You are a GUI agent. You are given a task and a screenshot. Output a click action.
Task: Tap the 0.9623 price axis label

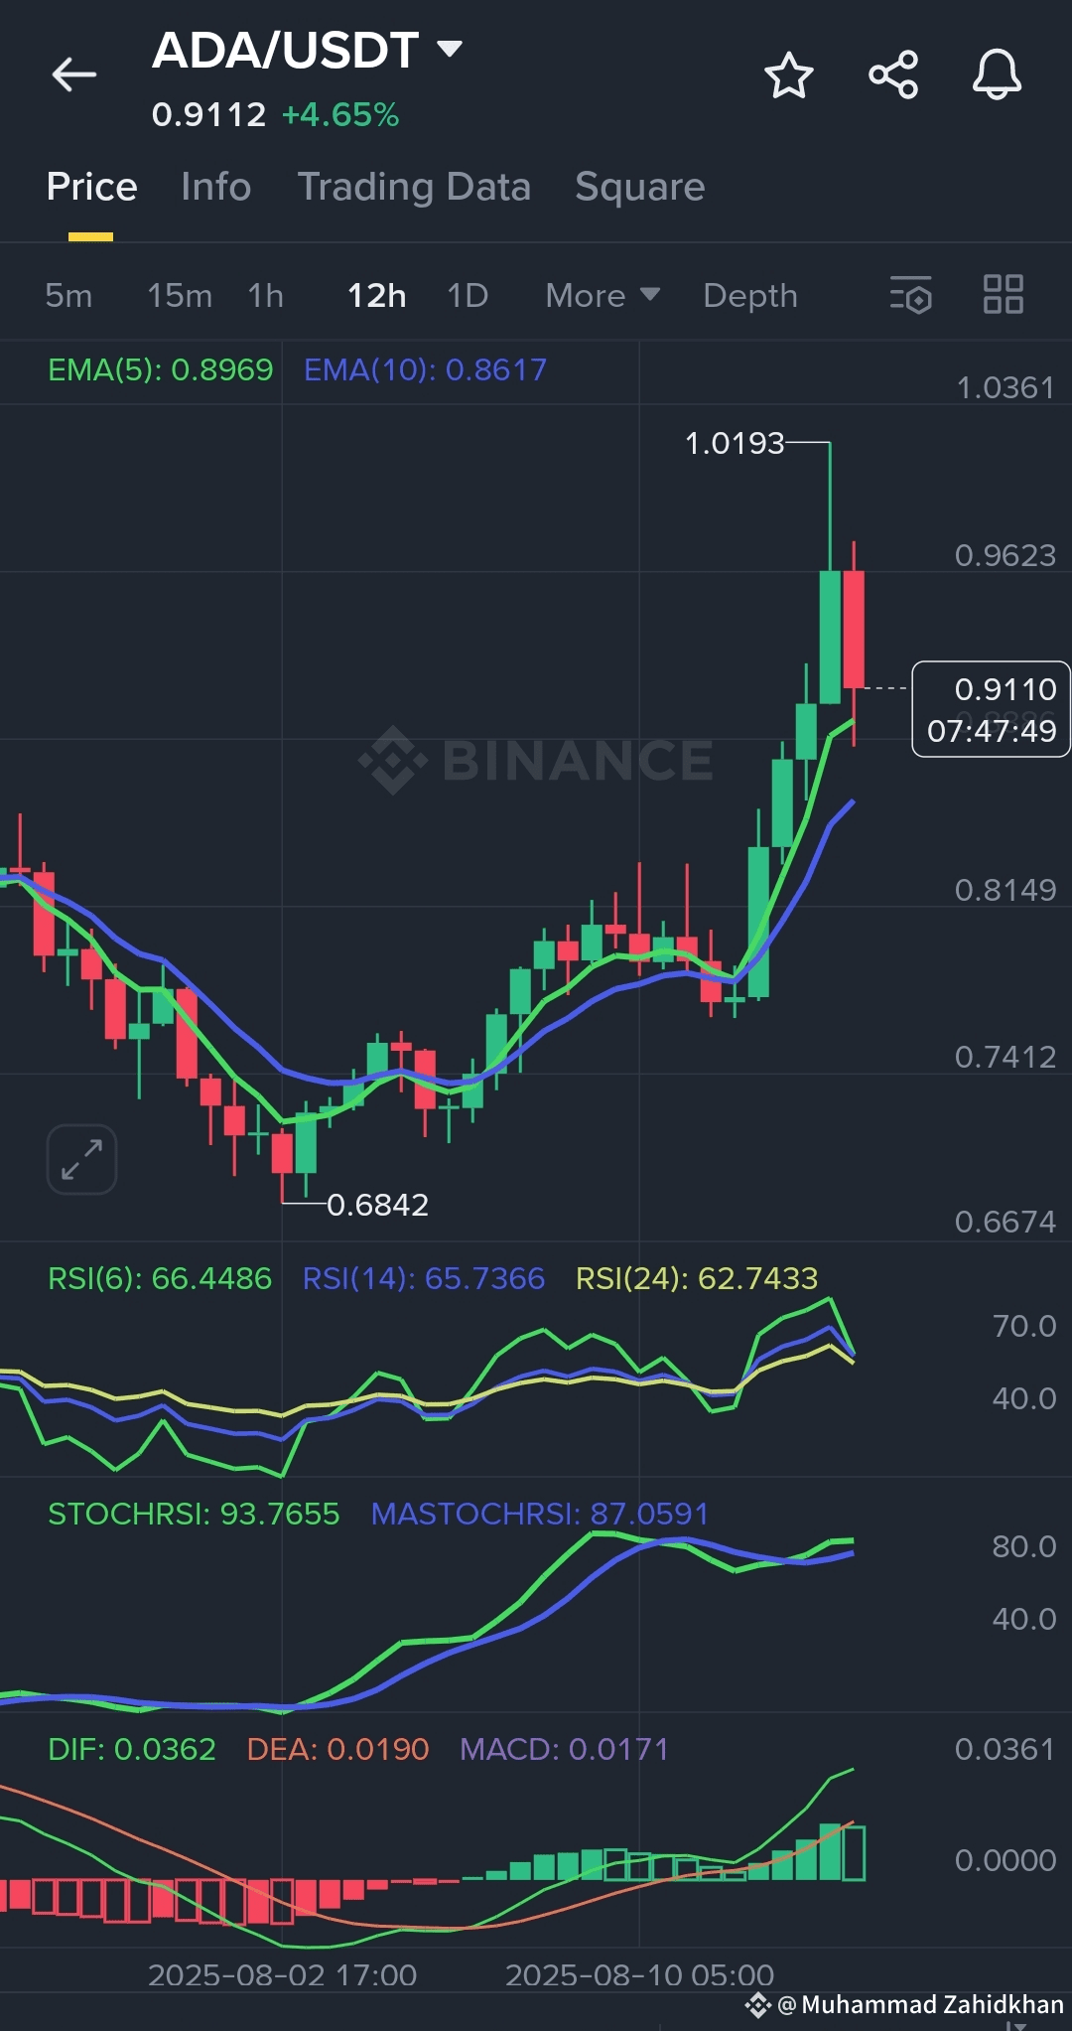pyautogui.click(x=1005, y=555)
